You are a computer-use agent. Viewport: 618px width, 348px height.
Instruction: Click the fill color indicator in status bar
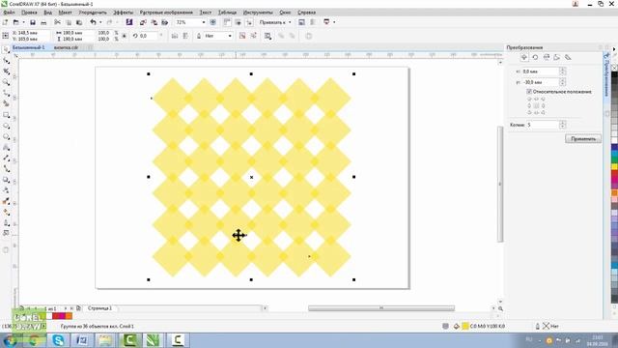tap(465, 326)
